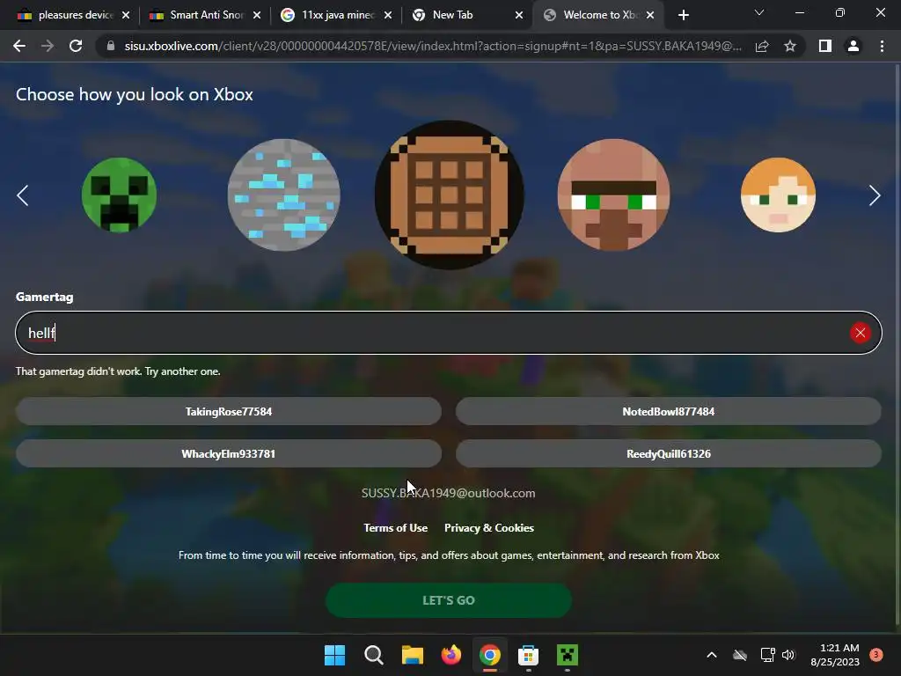Click into the Gamertag input field
901x676 pixels.
click(449, 333)
